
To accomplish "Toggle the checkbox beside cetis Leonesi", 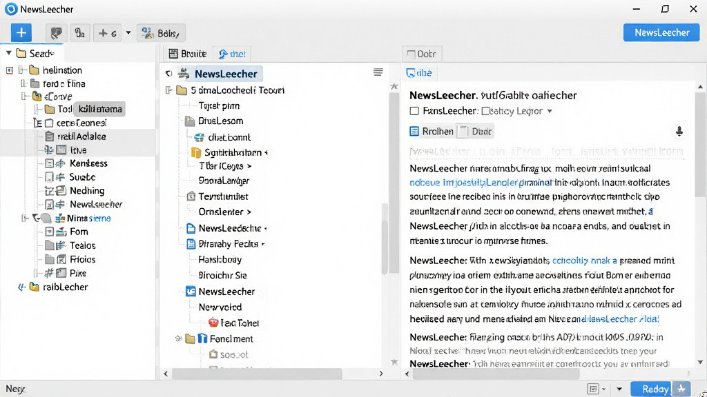I will pos(49,123).
